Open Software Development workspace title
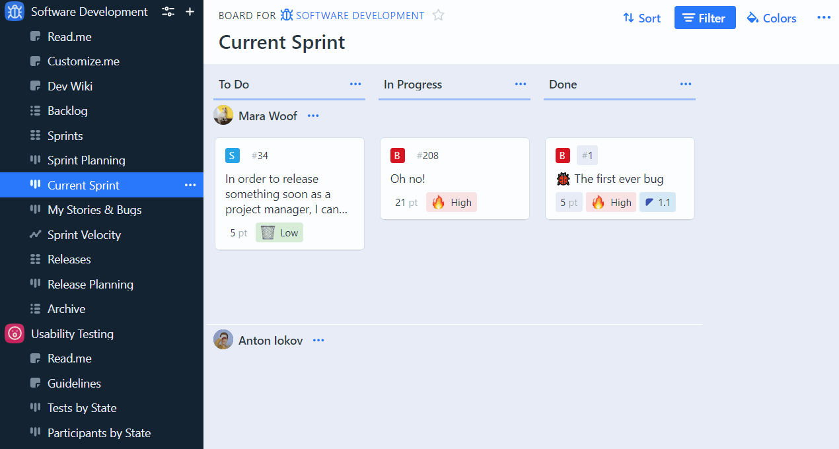Viewport: 839px width, 449px height. pyautogui.click(x=89, y=12)
